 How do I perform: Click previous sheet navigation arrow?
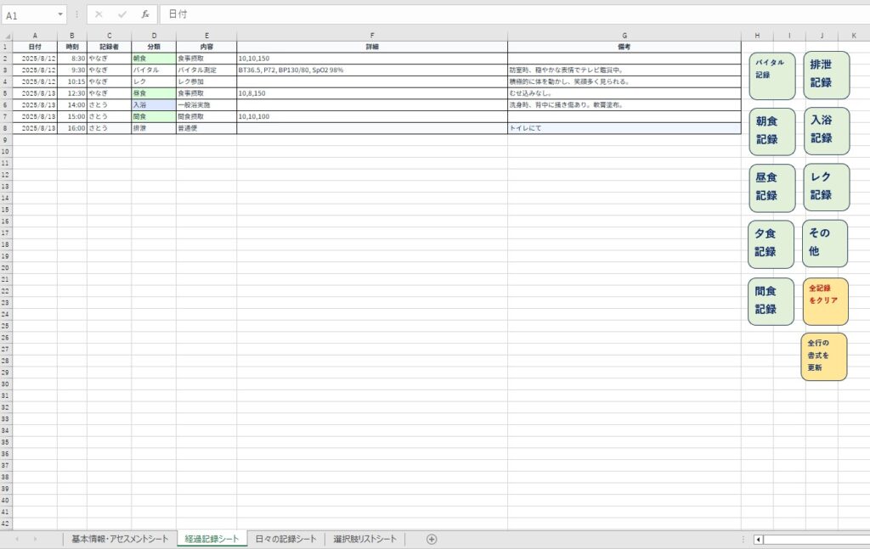(15, 539)
